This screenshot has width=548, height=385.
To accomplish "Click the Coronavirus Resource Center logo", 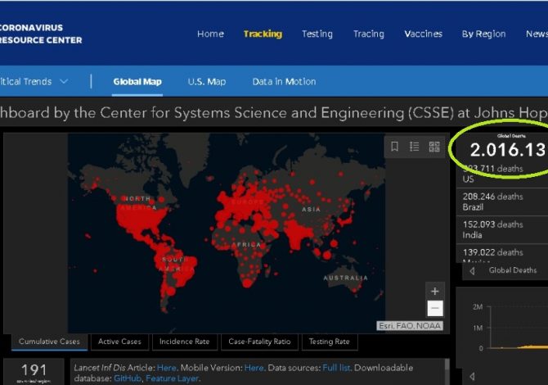I will [x=41, y=34].
